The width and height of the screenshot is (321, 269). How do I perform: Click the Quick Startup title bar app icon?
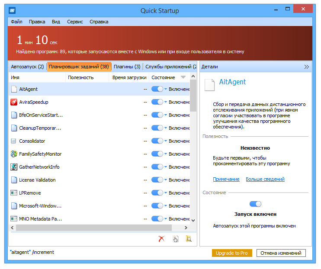12,10
